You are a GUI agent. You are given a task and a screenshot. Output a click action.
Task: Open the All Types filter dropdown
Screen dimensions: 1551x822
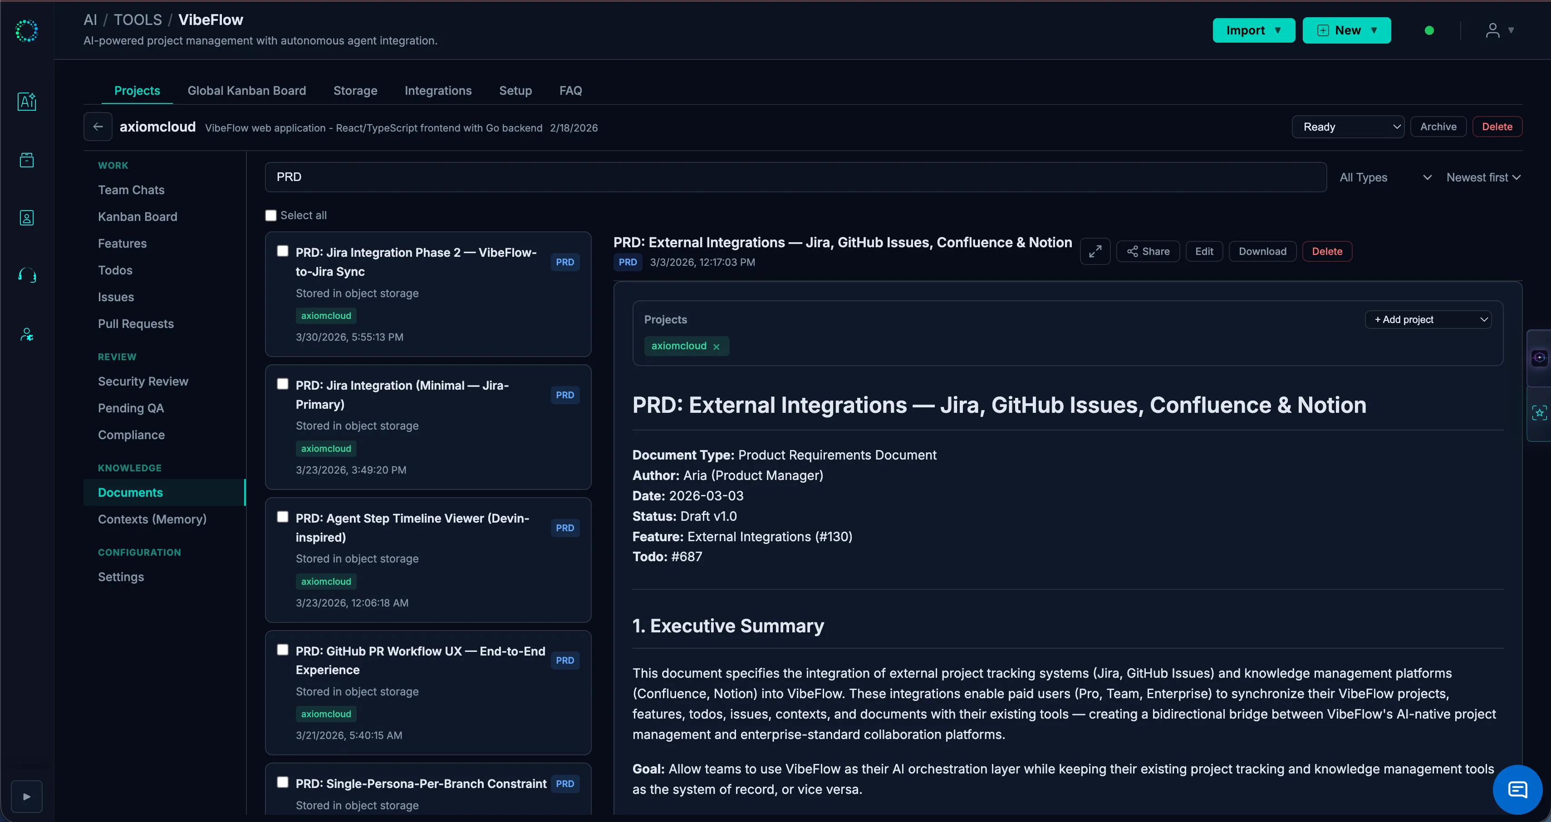[x=1385, y=177]
